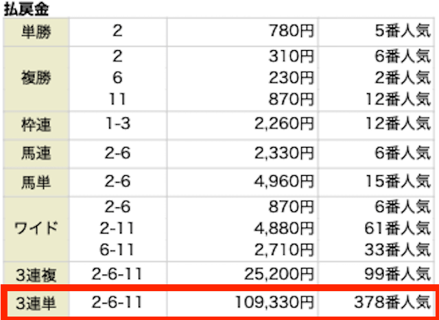
Task: Select the 1-3 bracket combination
Action: point(117,124)
